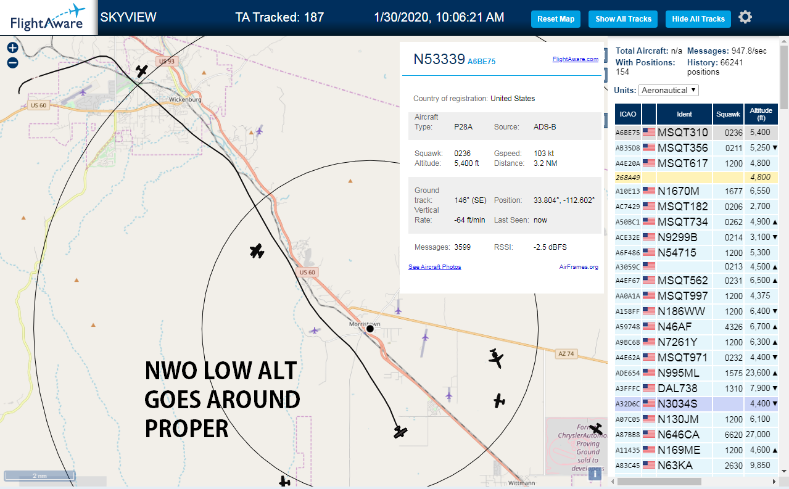The image size is (789, 489).
Task: Select the N54715 aircraft row
Action: coord(696,253)
